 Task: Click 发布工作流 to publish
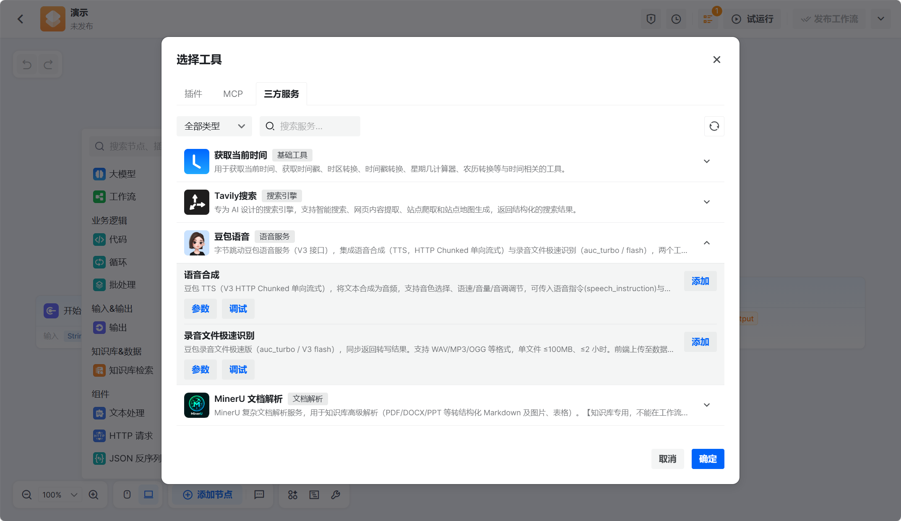829,19
